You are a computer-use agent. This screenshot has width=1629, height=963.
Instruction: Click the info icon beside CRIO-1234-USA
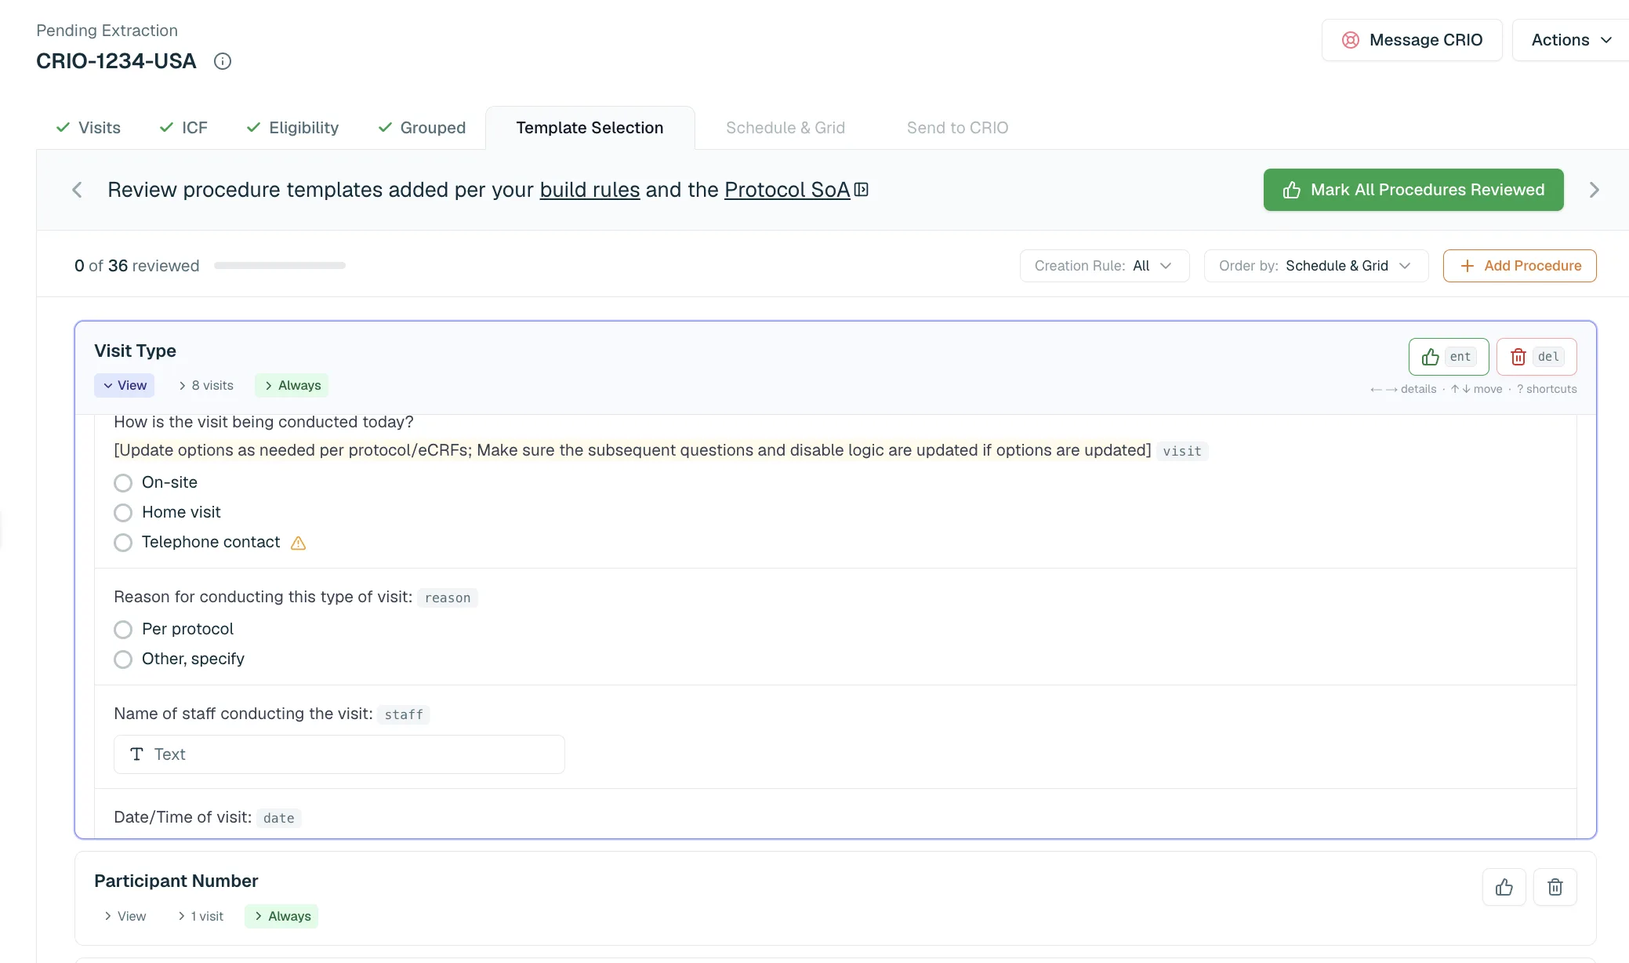click(223, 61)
